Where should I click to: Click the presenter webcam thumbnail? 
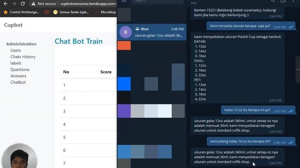click(x=19, y=156)
